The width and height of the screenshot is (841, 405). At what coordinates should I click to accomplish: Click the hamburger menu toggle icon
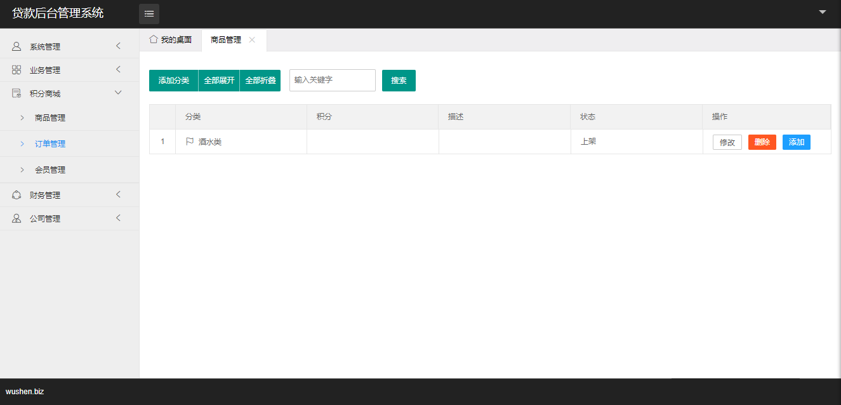(149, 14)
